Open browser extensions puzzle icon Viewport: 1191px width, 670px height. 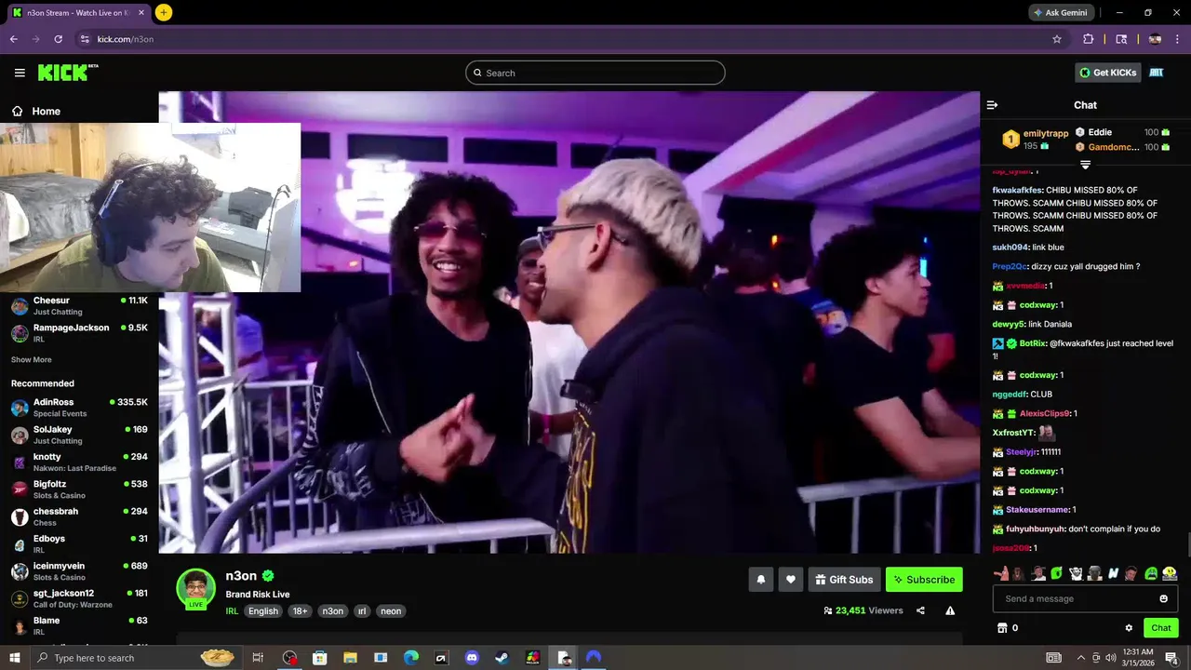coord(1088,39)
